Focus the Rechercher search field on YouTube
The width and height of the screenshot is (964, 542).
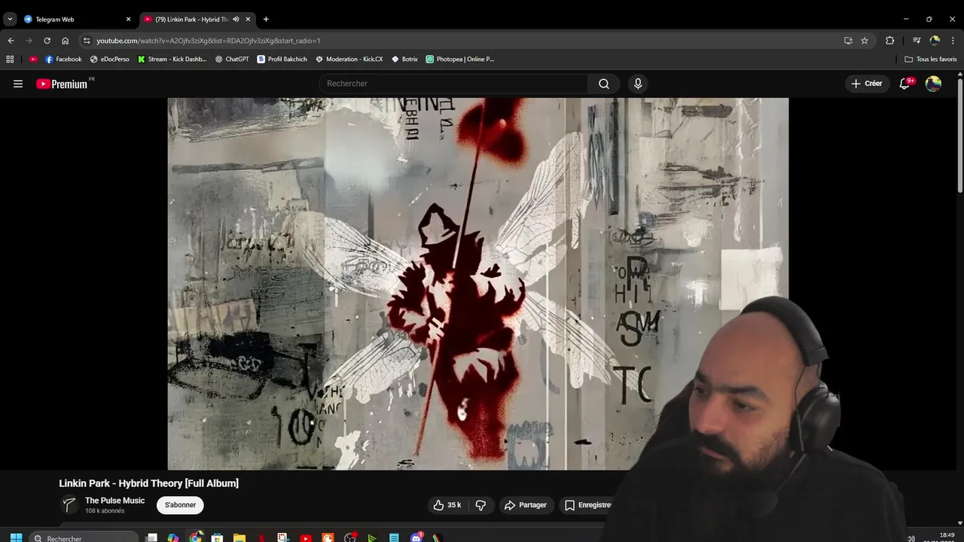(x=454, y=84)
